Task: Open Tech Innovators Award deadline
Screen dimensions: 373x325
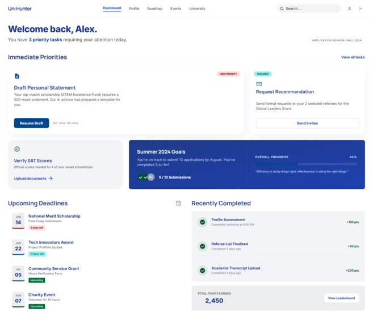Action: [x=51, y=242]
